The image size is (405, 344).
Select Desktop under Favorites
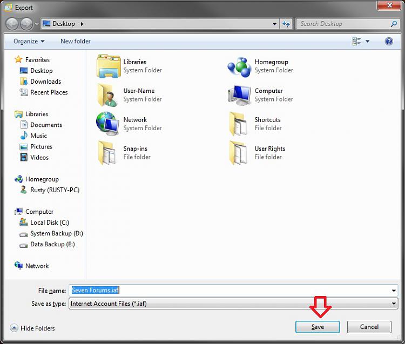click(36, 71)
